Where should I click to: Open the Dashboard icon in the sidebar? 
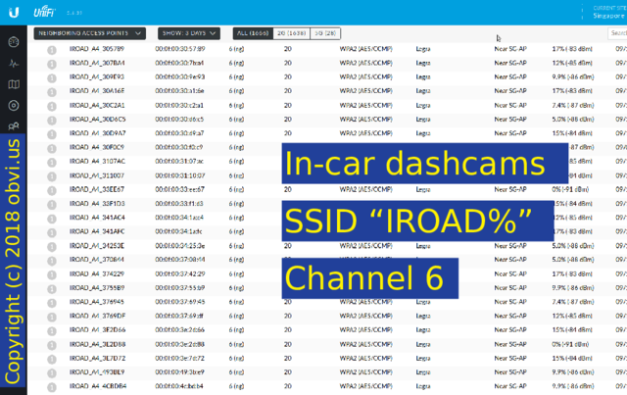14,42
